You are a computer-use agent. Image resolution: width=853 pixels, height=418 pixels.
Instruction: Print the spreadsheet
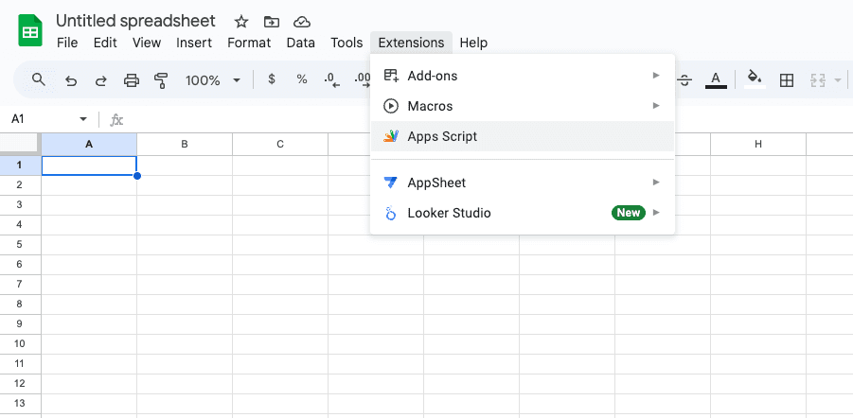(132, 80)
